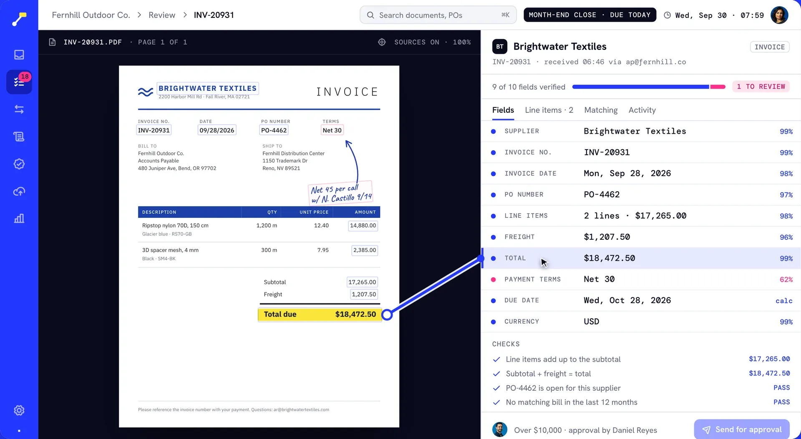Click the handwritten Net 45 note

tap(340, 193)
